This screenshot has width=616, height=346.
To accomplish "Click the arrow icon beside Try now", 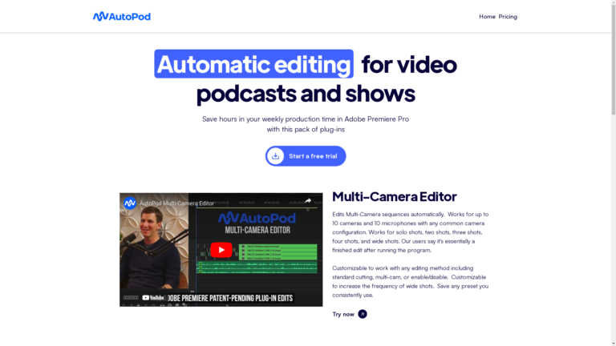I will [363, 314].
